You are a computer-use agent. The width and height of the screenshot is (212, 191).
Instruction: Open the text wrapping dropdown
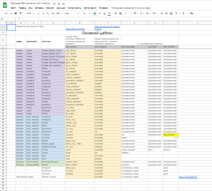[x=148, y=14]
